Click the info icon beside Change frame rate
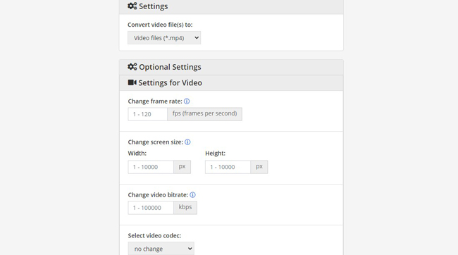The height and width of the screenshot is (255, 458). [x=187, y=101]
